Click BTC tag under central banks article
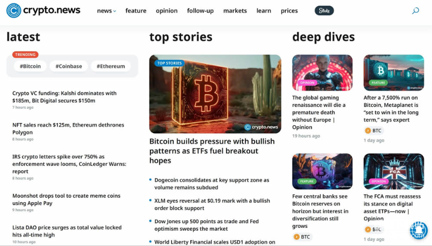 (302, 236)
